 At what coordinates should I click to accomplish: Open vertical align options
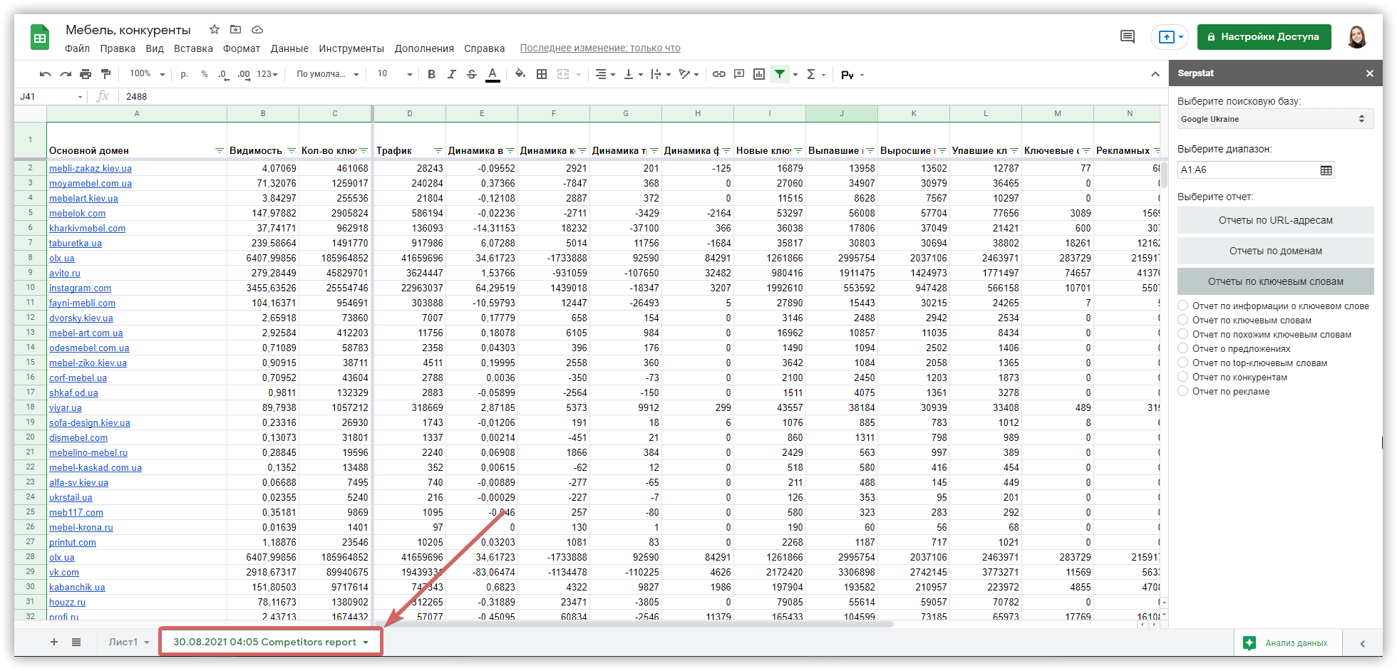[633, 74]
